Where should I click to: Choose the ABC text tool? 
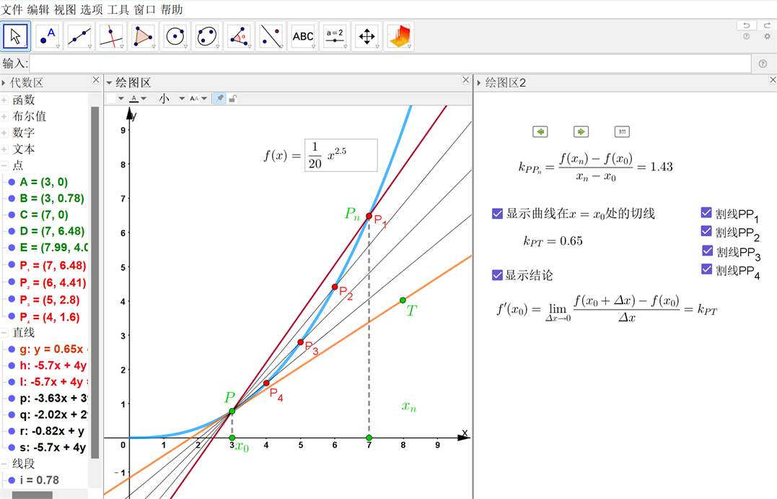(303, 36)
